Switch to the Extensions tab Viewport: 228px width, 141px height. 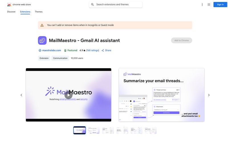coord(25,12)
